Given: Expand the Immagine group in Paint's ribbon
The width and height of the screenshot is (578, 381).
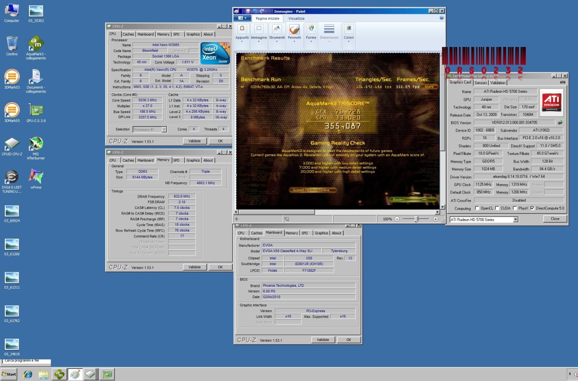Looking at the screenshot, I should (x=259, y=36).
